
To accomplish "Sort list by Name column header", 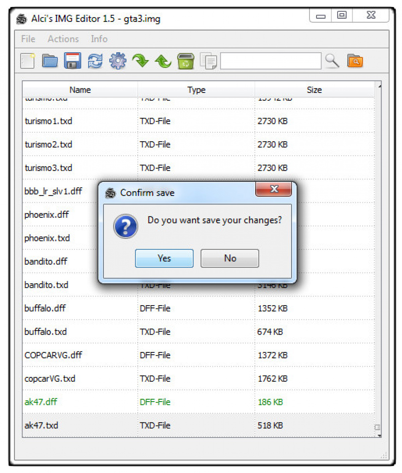I will coord(80,89).
